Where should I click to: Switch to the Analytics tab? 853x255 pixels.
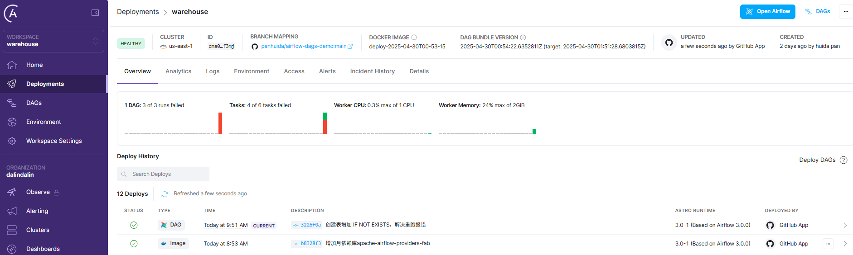179,71
